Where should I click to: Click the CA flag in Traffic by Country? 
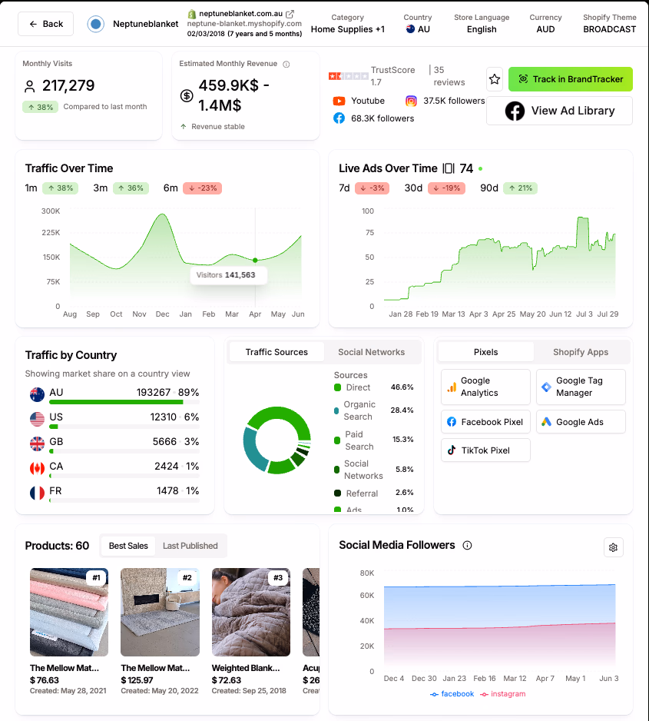click(37, 469)
